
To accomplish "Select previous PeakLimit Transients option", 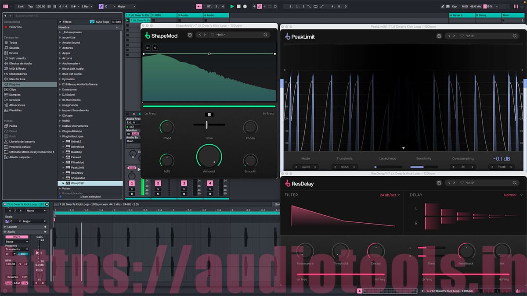I will click(336, 167).
